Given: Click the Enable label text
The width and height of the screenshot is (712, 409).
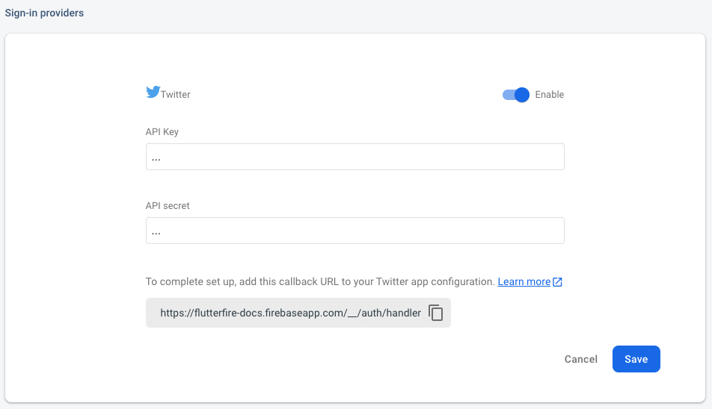Looking at the screenshot, I should coord(550,95).
